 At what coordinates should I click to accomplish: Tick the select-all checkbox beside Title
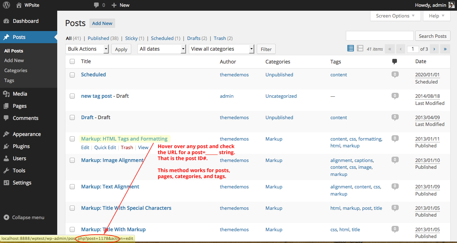coord(72,61)
